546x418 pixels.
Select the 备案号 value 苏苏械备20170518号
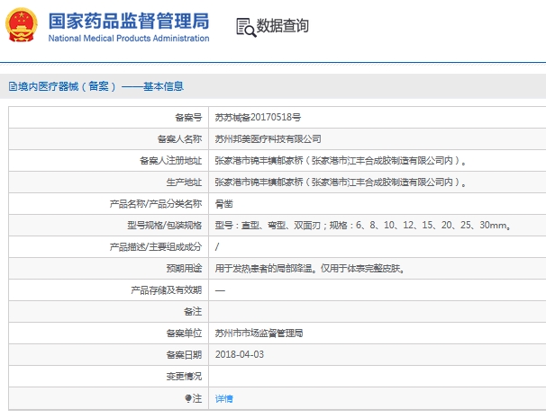pyautogui.click(x=258, y=118)
